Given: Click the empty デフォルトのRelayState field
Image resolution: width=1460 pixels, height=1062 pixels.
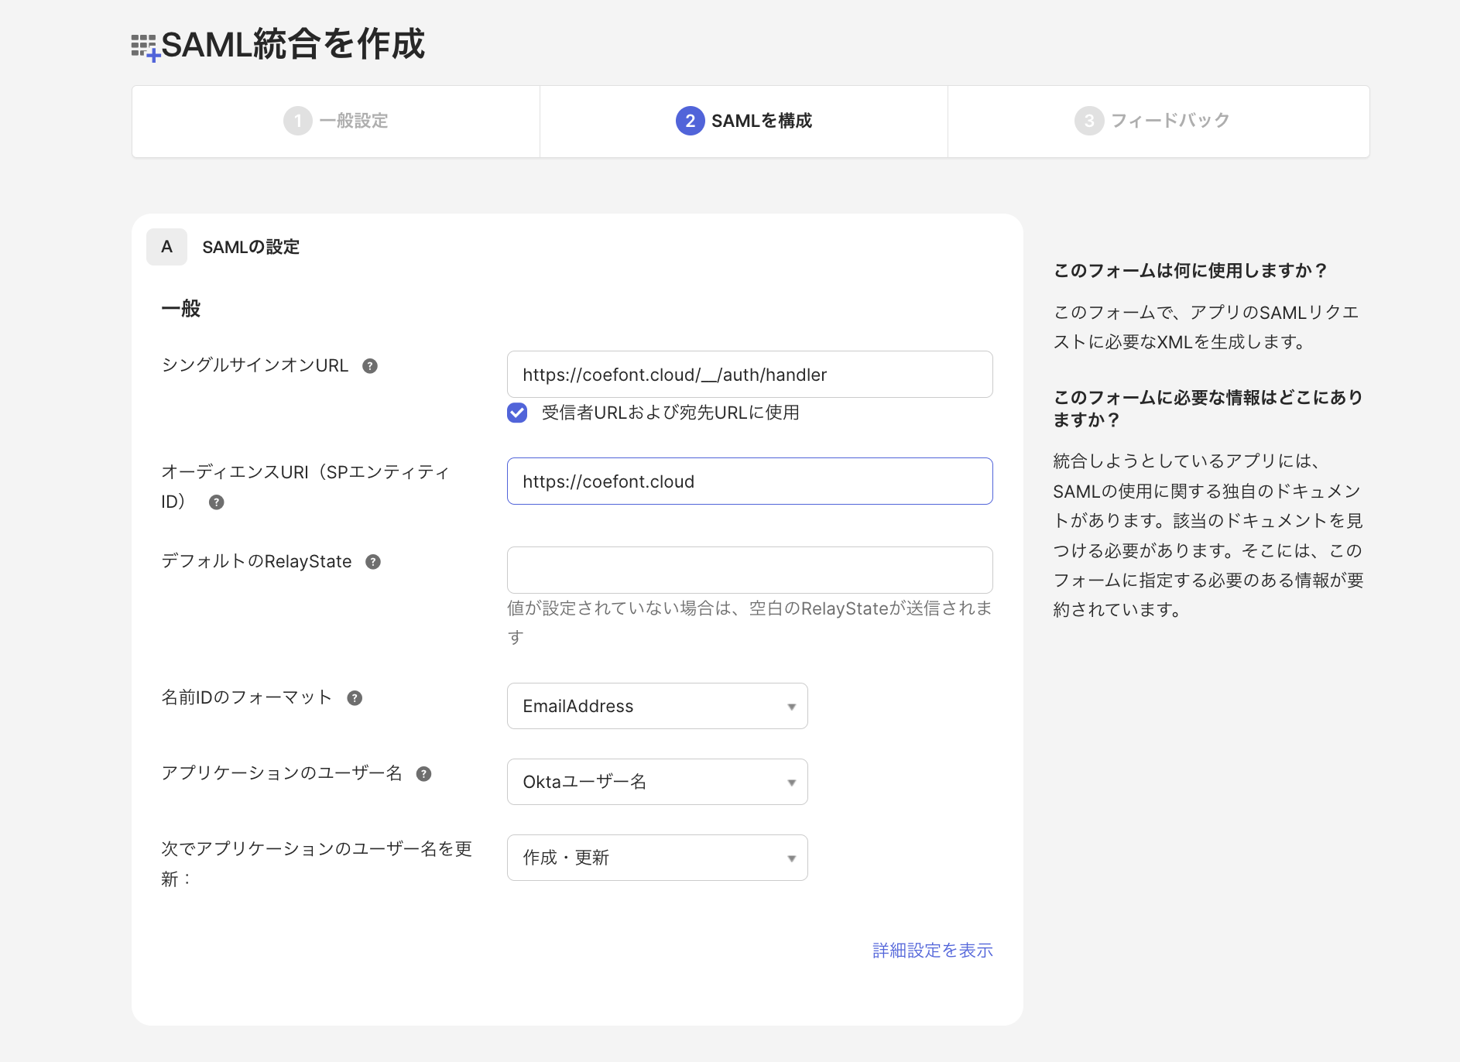Looking at the screenshot, I should pos(750,570).
